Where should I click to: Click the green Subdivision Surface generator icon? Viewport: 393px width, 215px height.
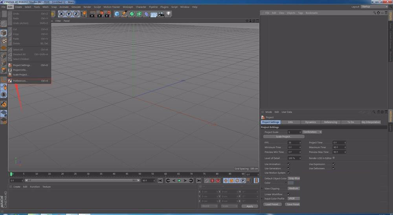[x=132, y=14]
